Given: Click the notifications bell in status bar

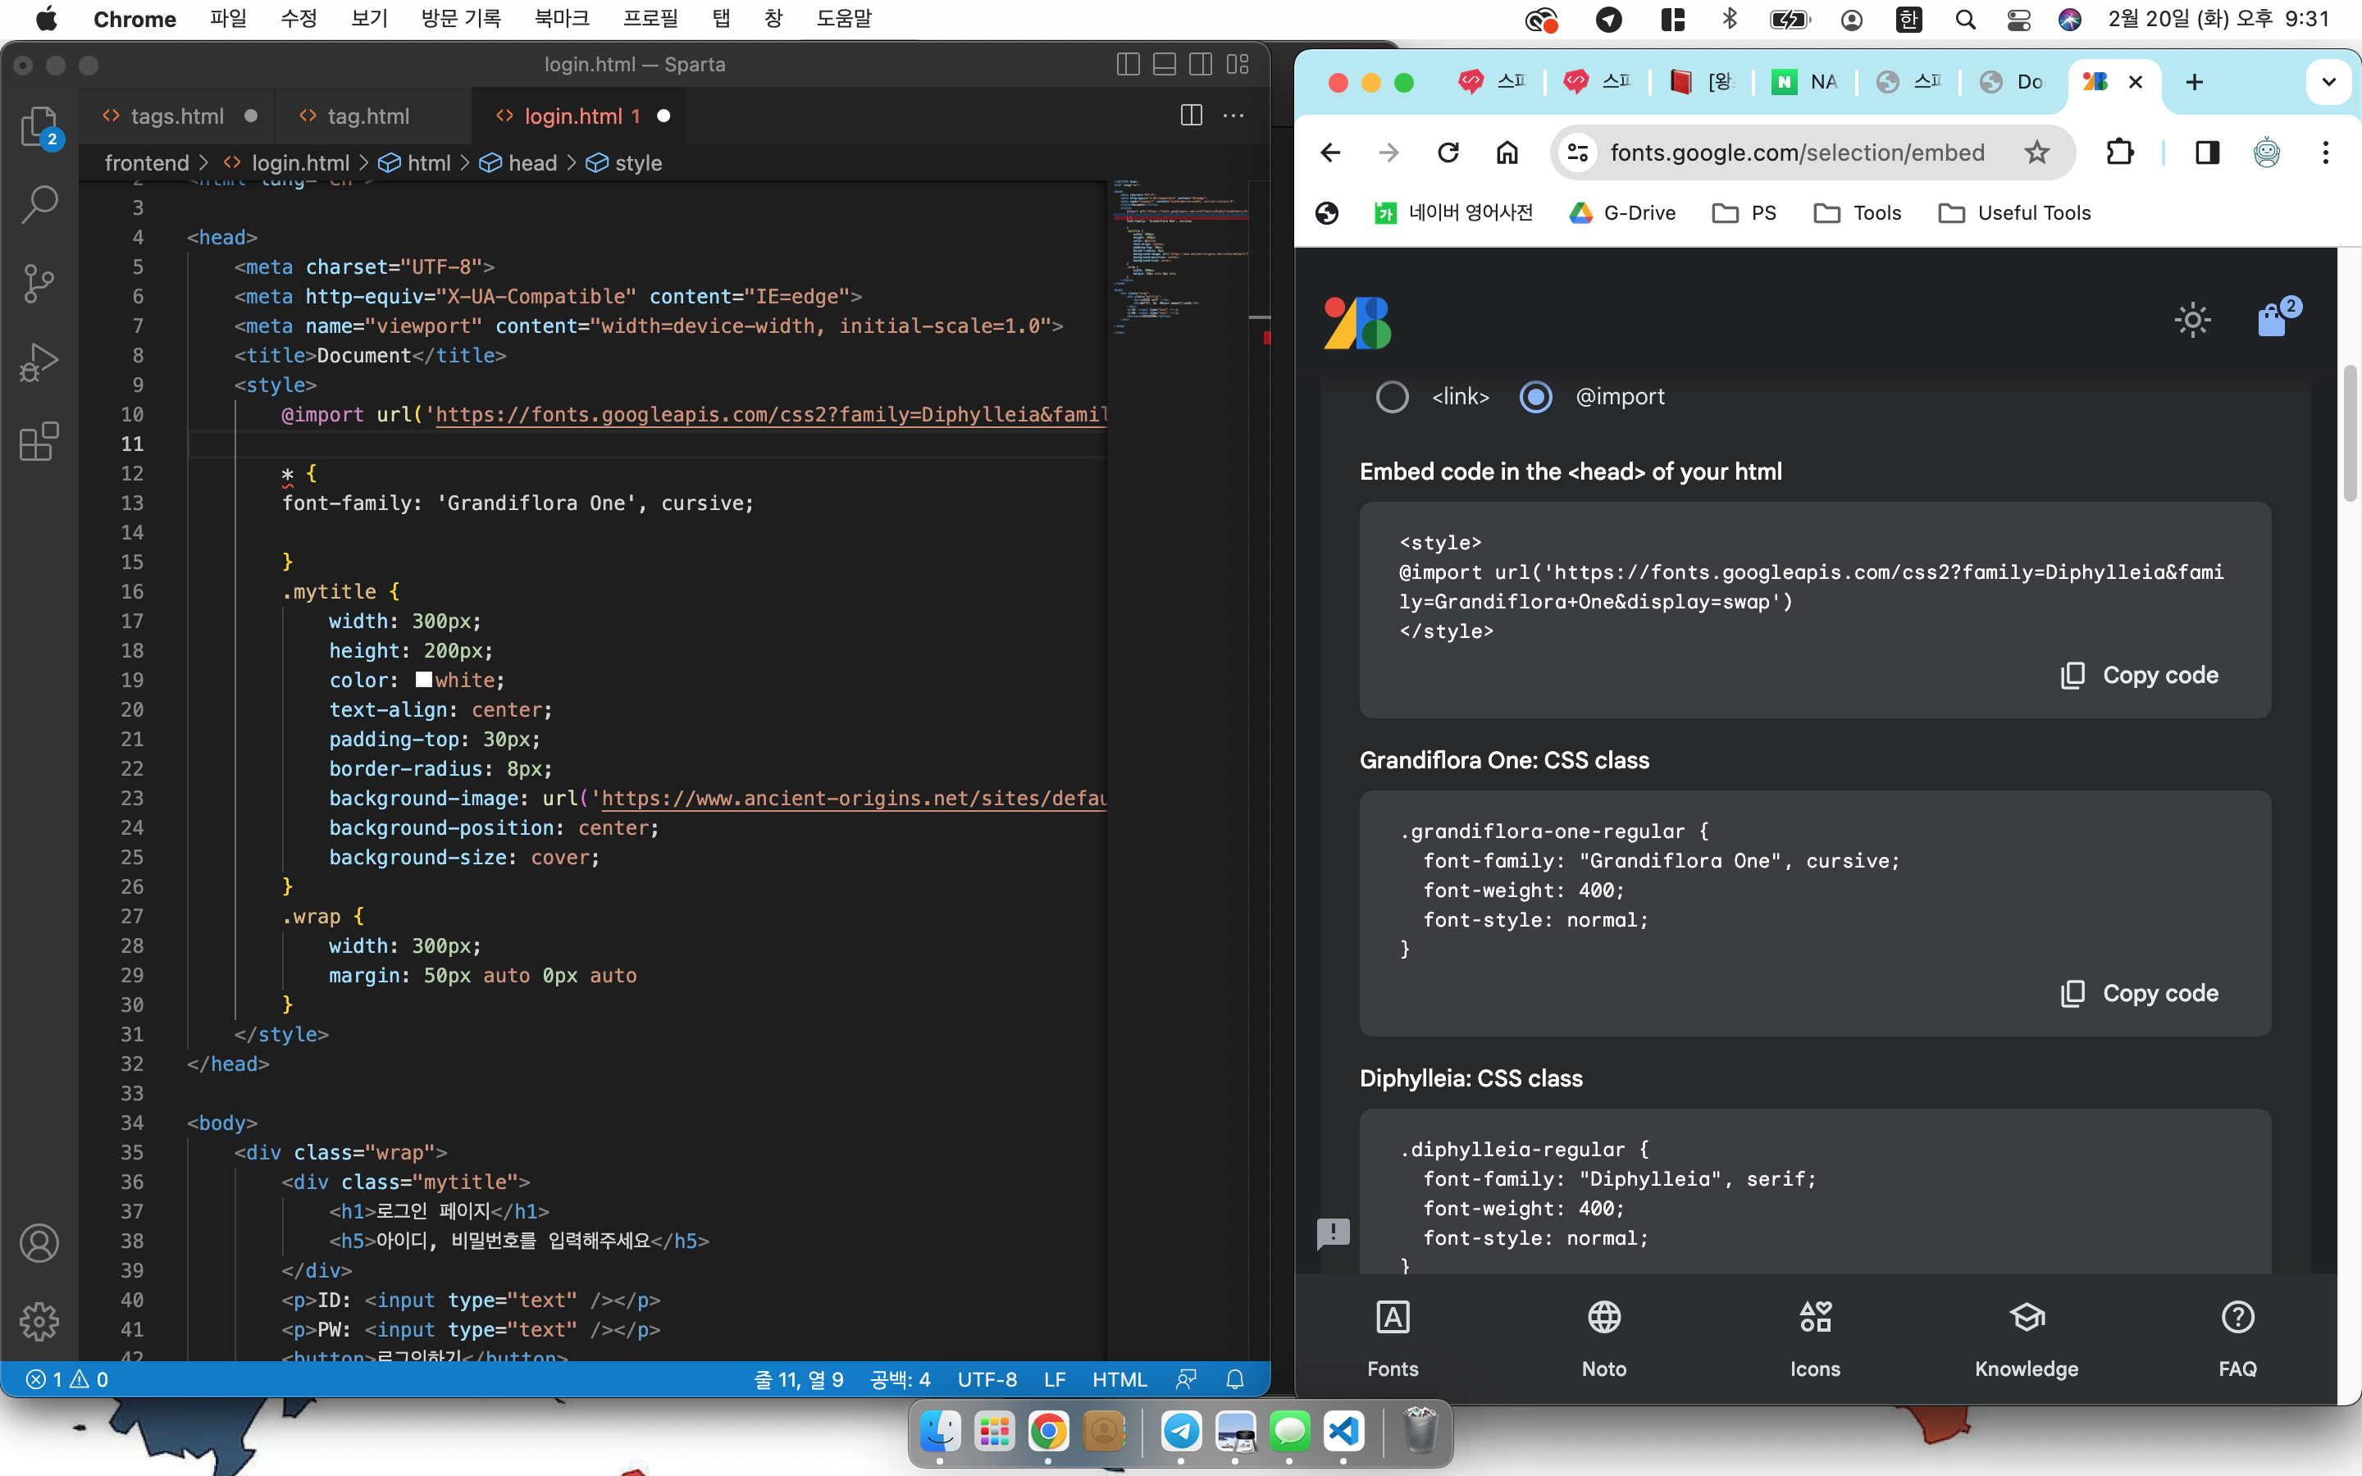Looking at the screenshot, I should 1234,1379.
